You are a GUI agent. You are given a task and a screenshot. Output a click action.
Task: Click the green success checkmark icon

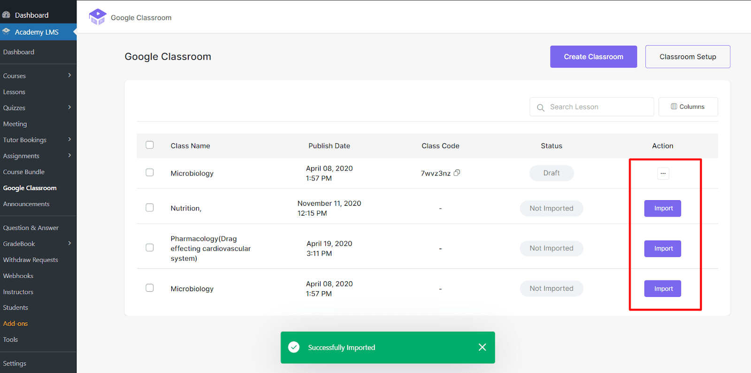(x=294, y=347)
